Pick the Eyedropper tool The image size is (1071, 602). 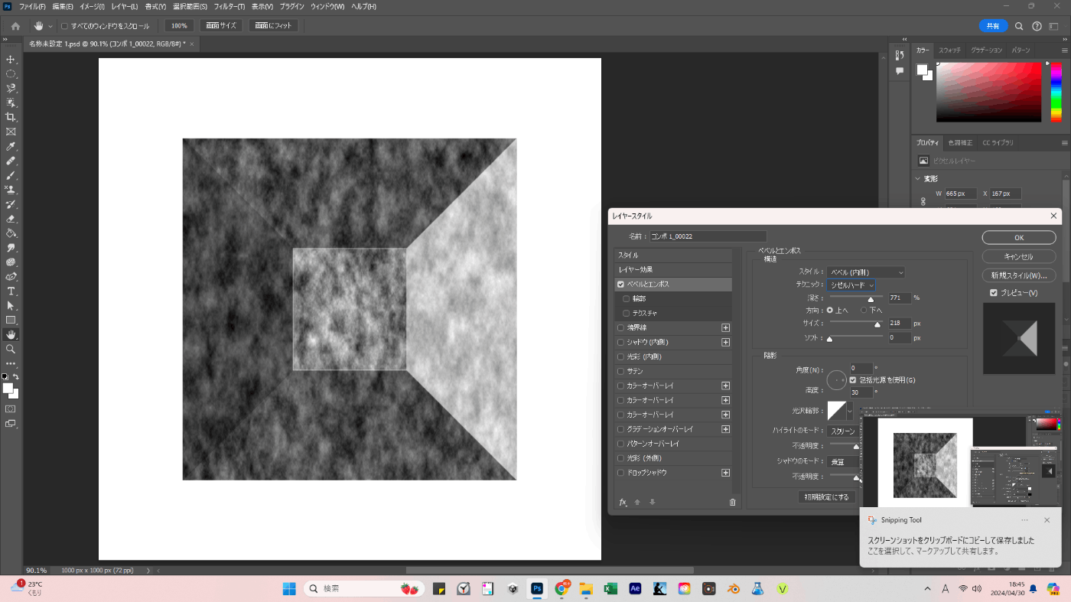coord(11,146)
